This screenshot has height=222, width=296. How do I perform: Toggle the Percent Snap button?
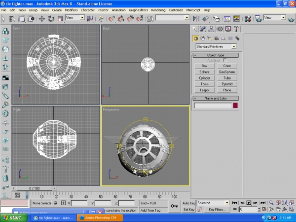click(130, 19)
